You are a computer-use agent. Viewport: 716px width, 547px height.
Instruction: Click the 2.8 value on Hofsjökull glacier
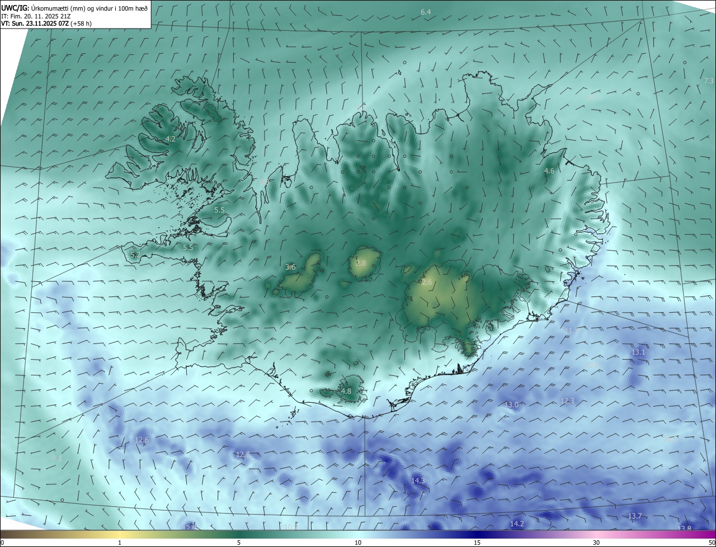(x=361, y=263)
